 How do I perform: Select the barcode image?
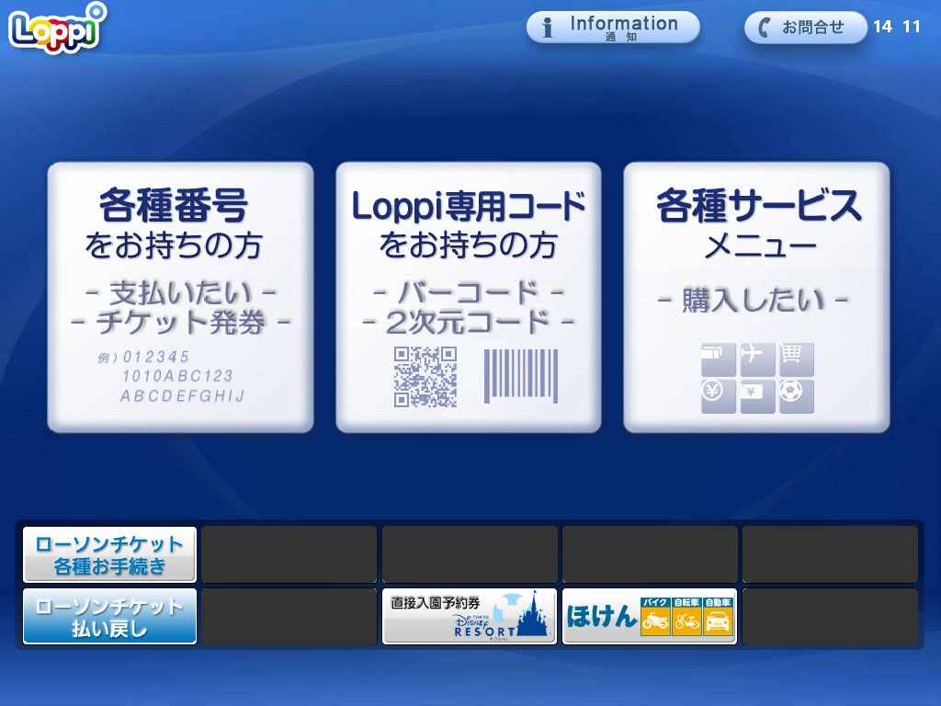520,376
